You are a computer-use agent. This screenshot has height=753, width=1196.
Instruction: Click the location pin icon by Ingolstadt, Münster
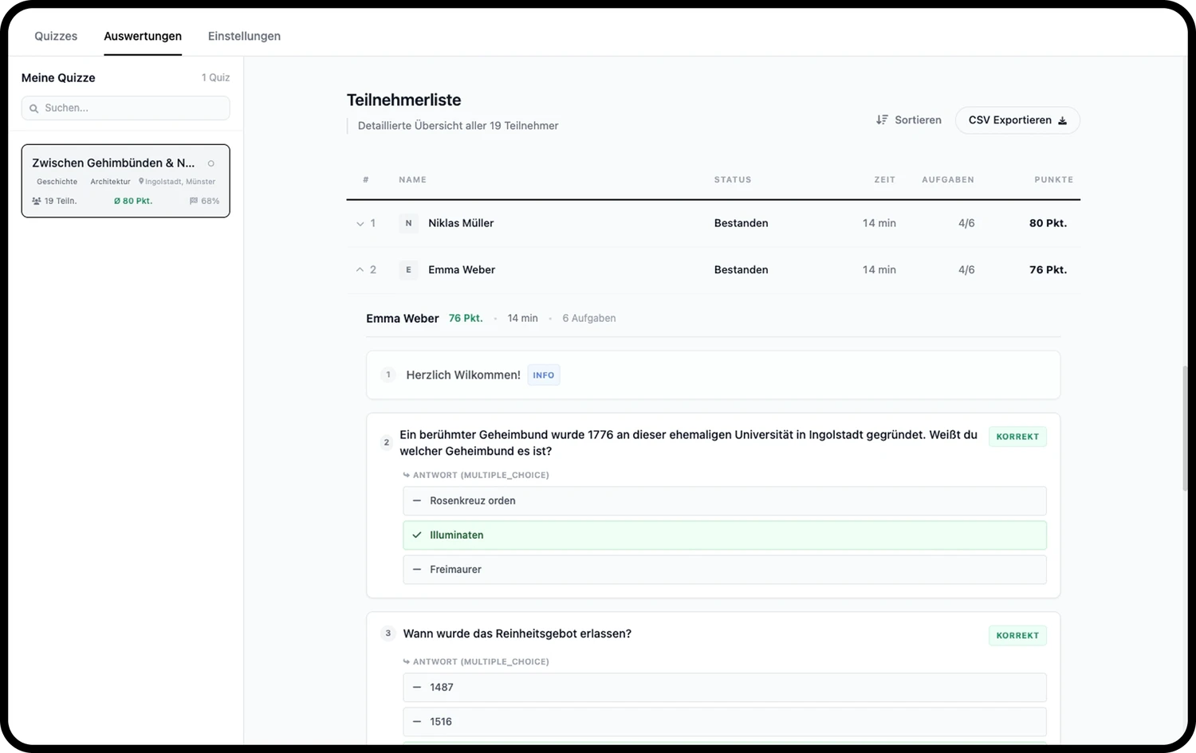click(141, 182)
